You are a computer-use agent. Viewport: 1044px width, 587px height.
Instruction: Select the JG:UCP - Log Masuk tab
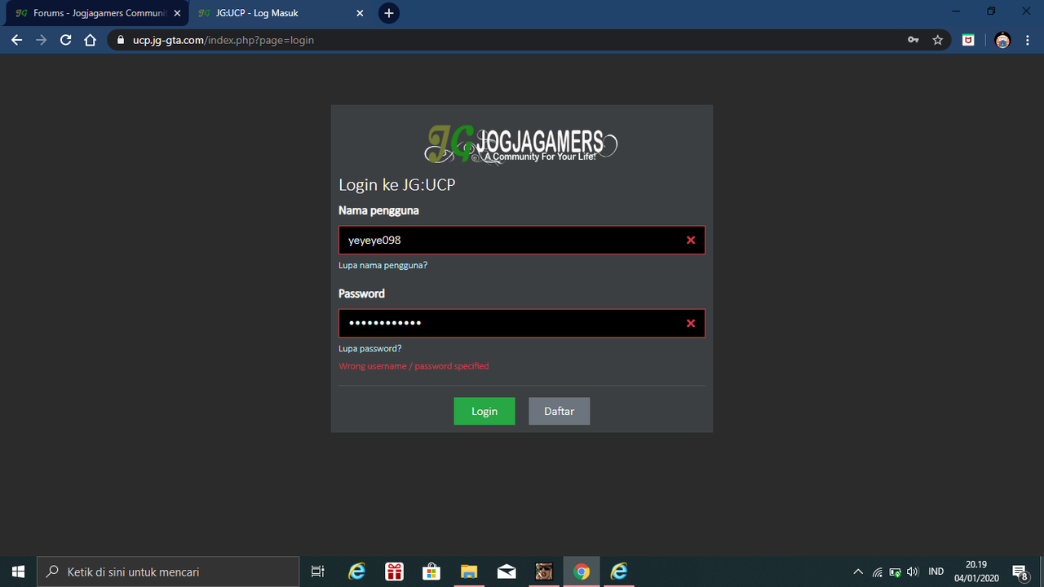click(x=280, y=13)
